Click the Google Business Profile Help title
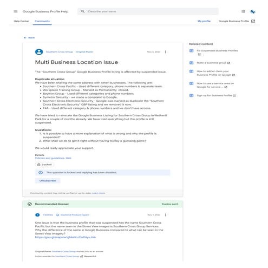The width and height of the screenshot is (268, 268). tap(45, 11)
